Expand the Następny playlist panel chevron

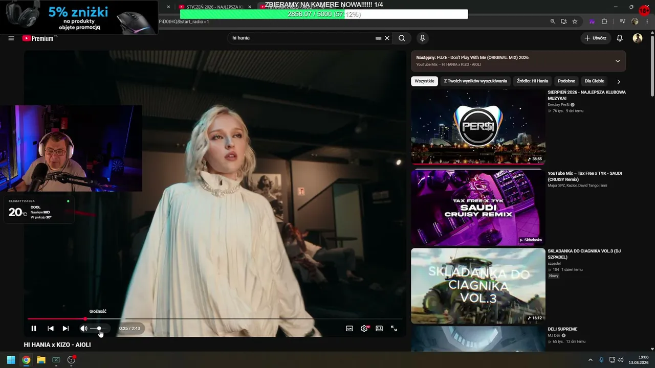(x=618, y=61)
